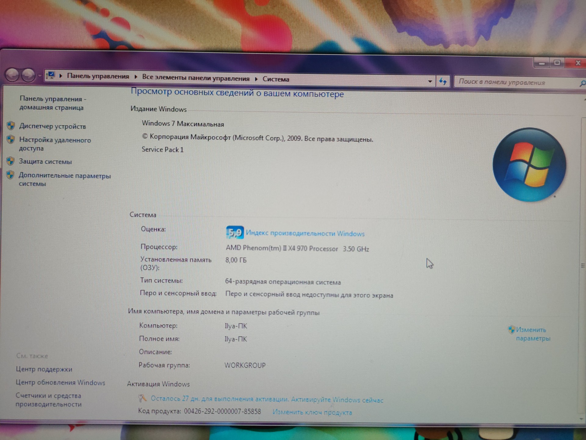
Task: Click the 8,00 ГБ memory value
Action: 236,260
